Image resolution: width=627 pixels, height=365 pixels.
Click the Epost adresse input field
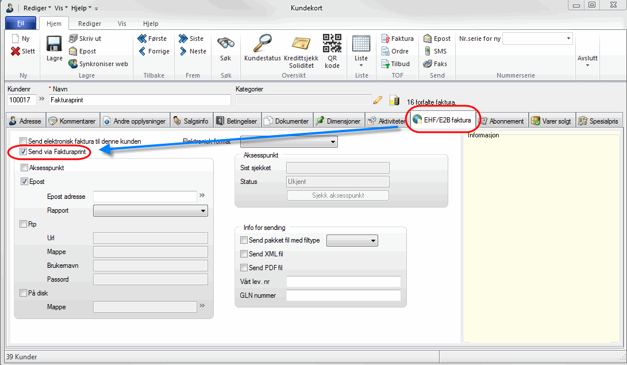145,197
